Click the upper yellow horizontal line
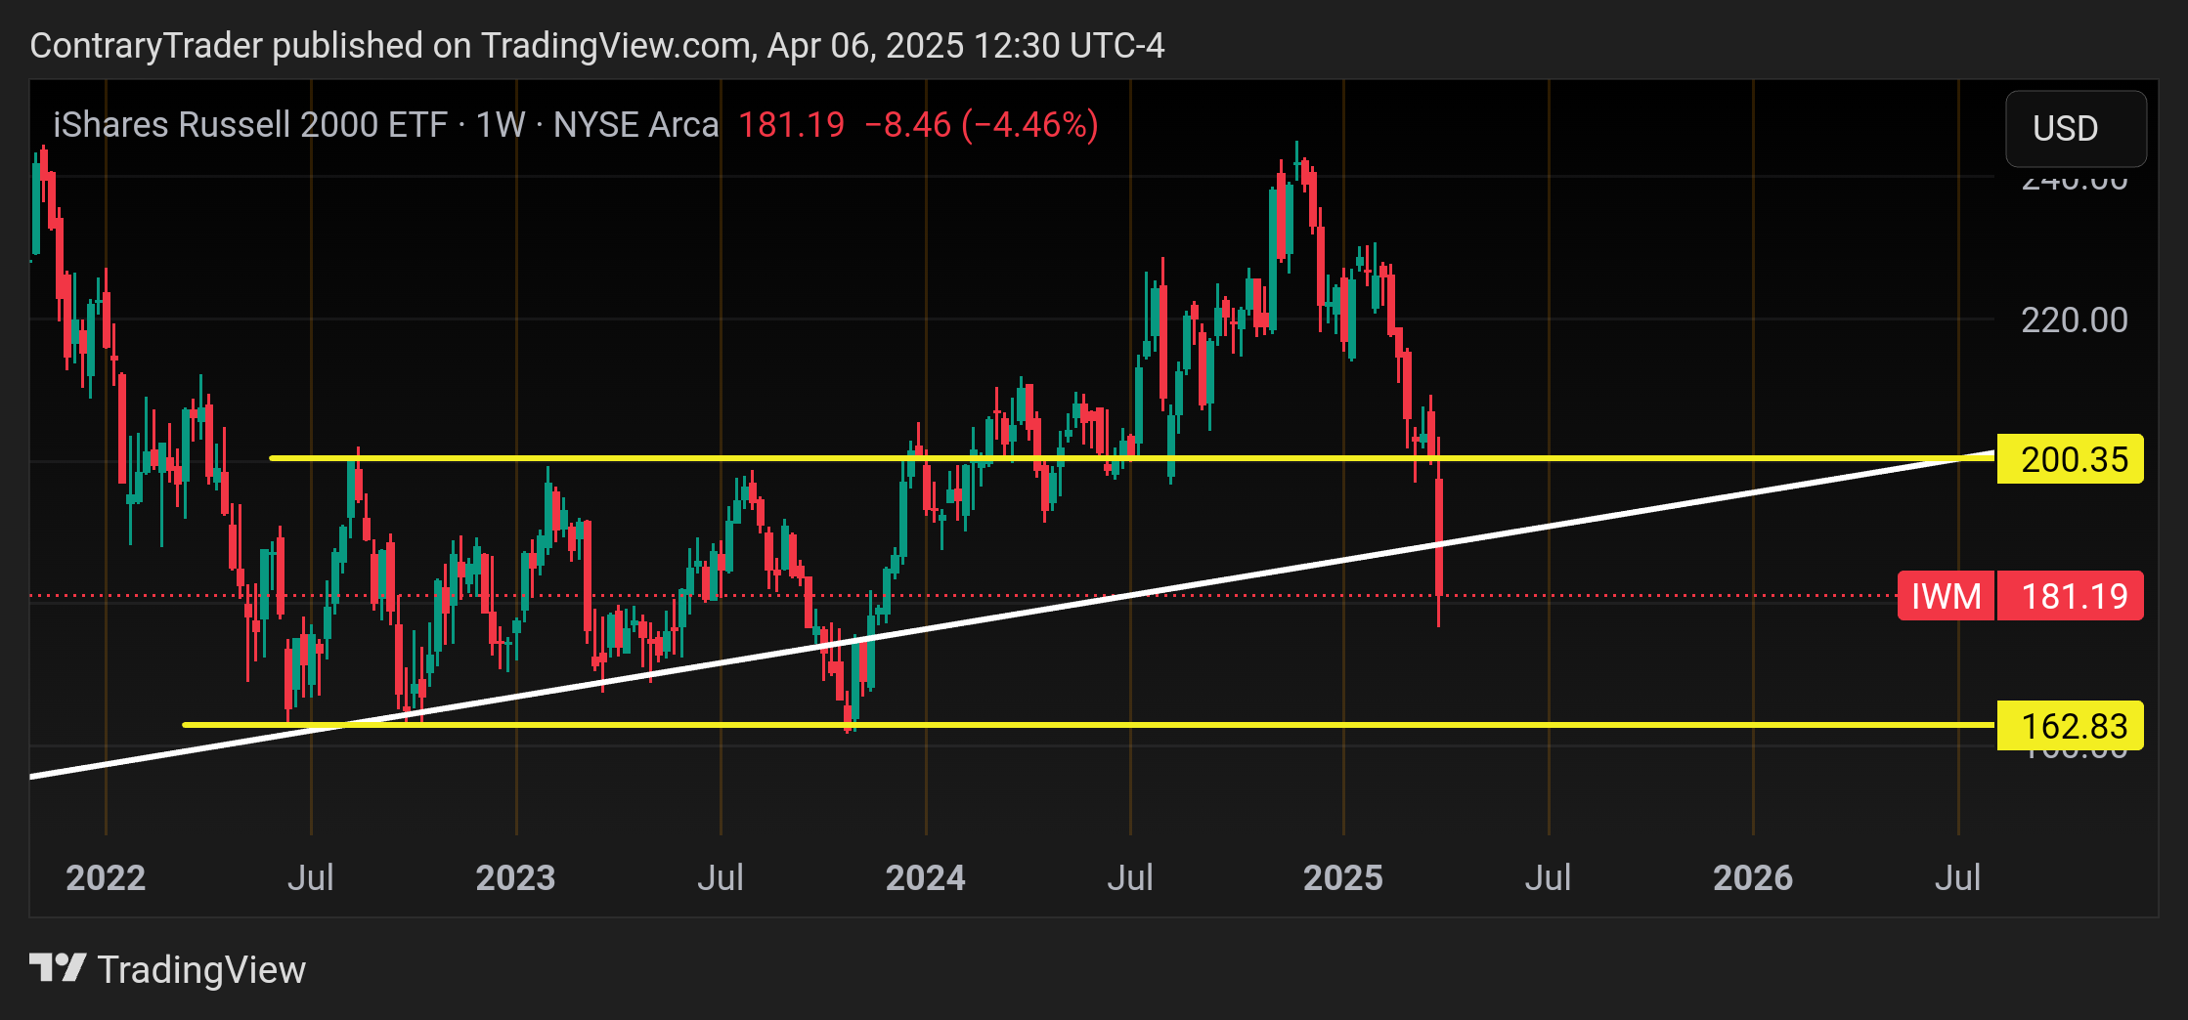Viewport: 2188px width, 1020px height. pyautogui.click(x=1132, y=457)
